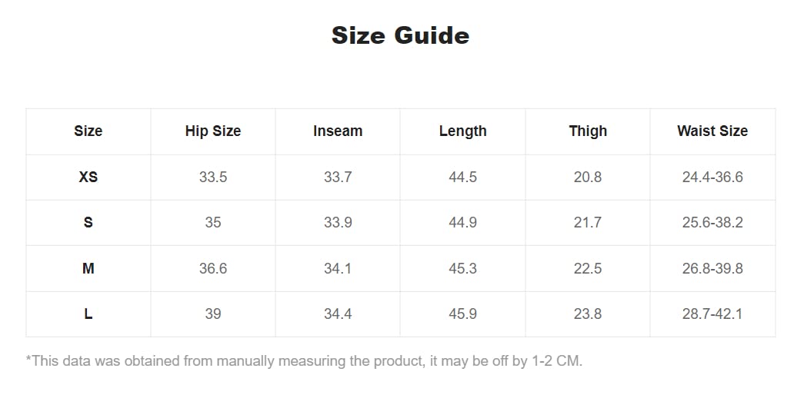Select the S thigh value 21.7
The width and height of the screenshot is (804, 395).
point(588,223)
